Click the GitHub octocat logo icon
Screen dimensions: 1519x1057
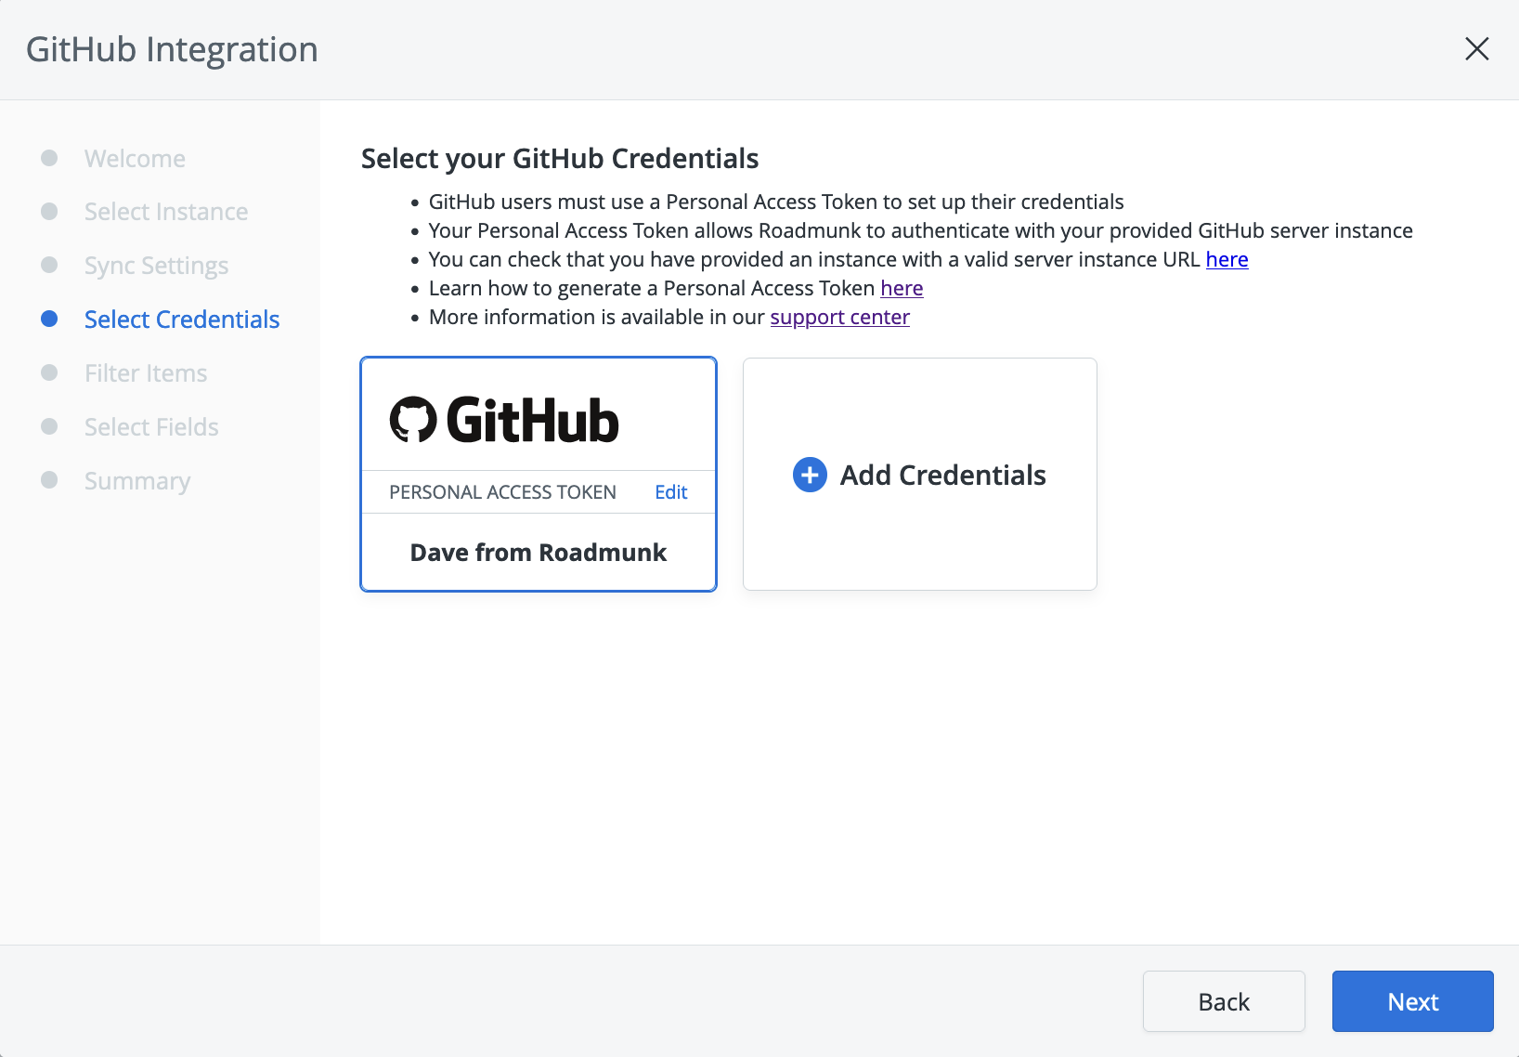(413, 420)
